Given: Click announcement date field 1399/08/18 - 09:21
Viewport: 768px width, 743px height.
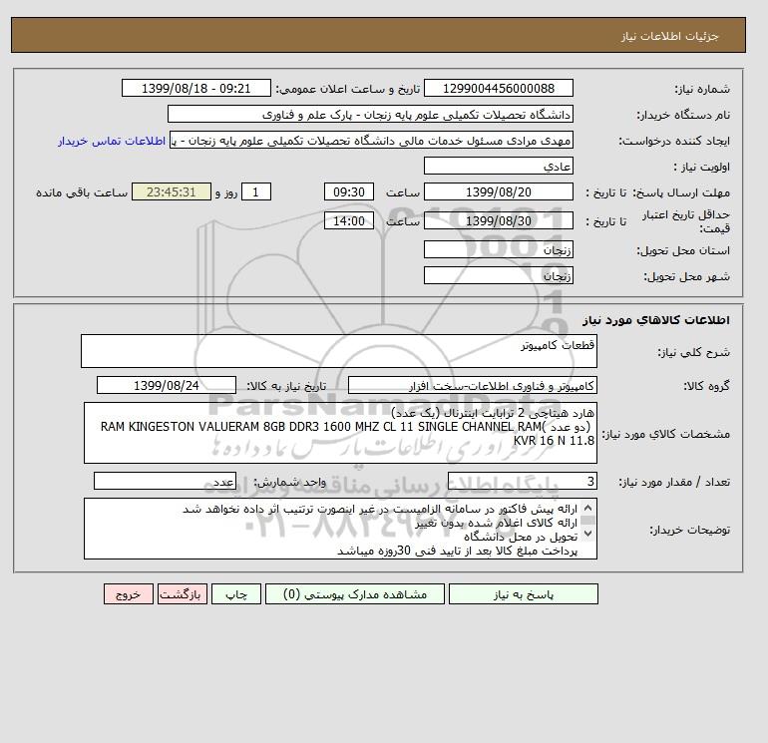Looking at the screenshot, I should click(195, 88).
